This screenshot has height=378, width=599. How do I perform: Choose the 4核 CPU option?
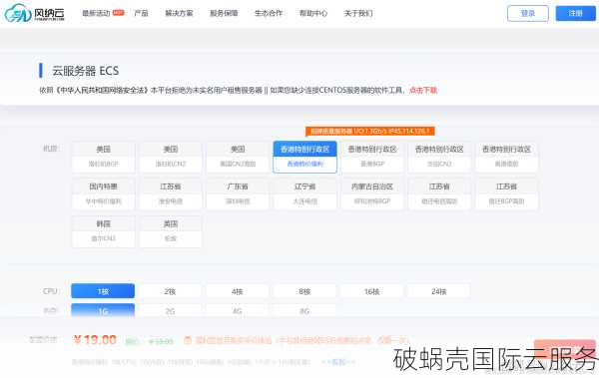238,291
